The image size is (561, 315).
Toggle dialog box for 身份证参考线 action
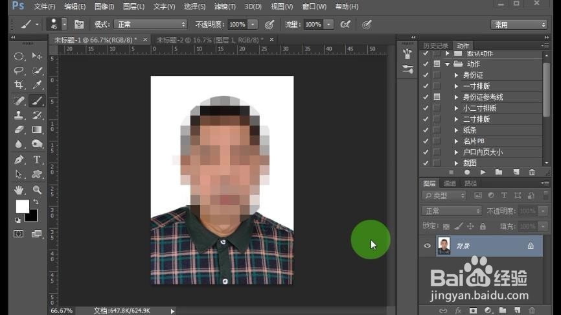437,97
